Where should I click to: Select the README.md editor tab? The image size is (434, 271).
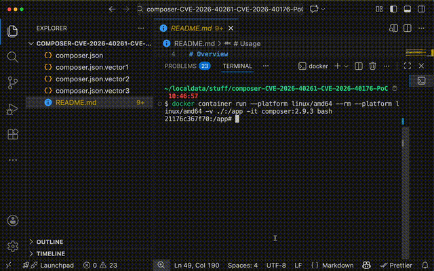point(189,28)
